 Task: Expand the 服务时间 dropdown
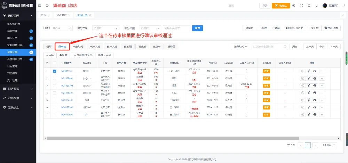240,46
